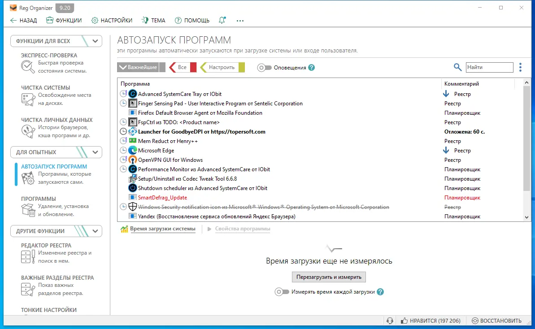Go back with НАЗАД
Image resolution: width=535 pixels, height=329 pixels.
click(x=23, y=21)
